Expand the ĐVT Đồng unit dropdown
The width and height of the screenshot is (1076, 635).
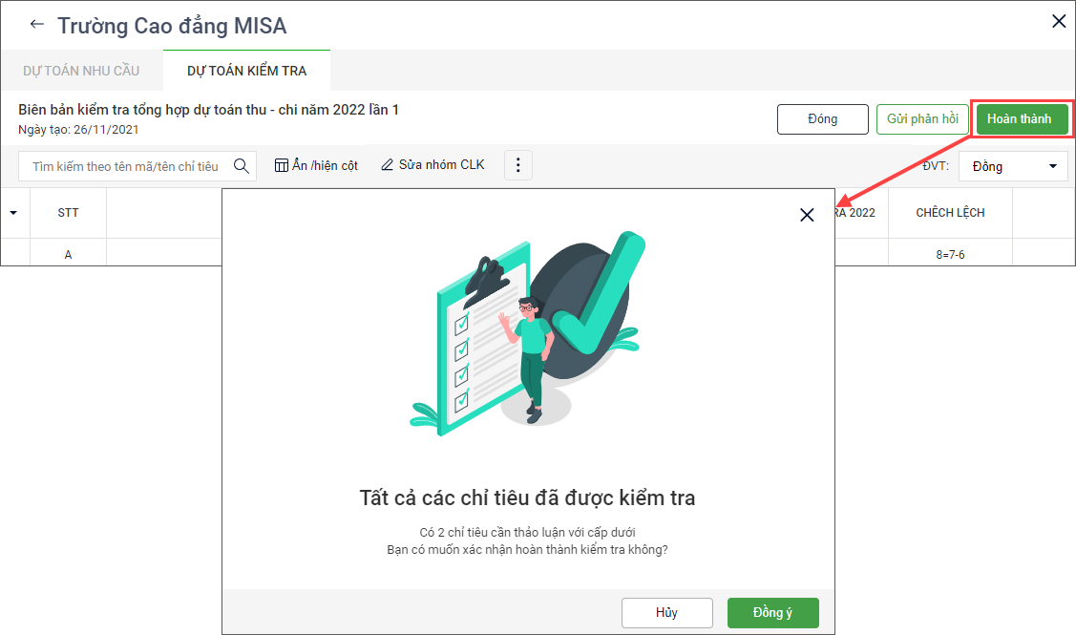[x=1013, y=166]
